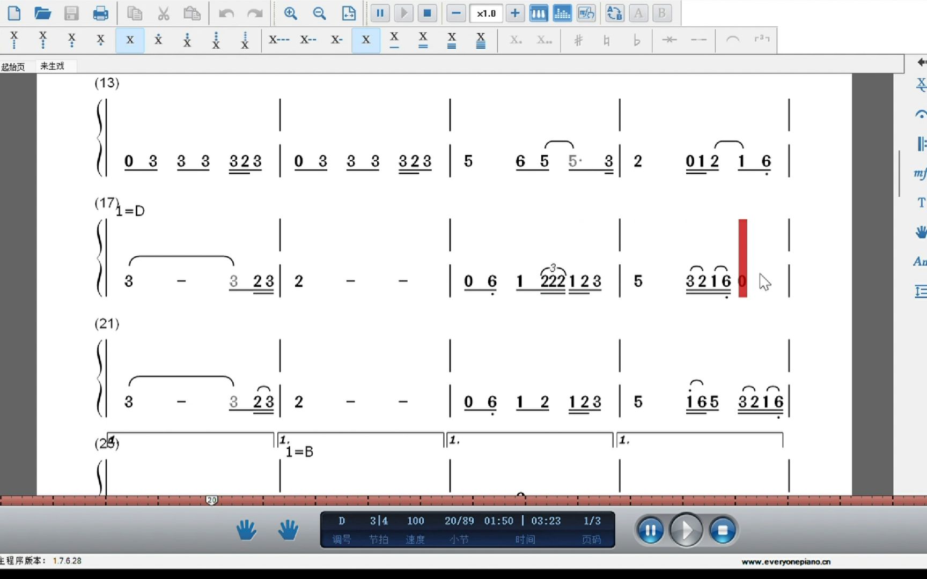Fit the page width to window
The image size is (927, 579).
pos(349,13)
